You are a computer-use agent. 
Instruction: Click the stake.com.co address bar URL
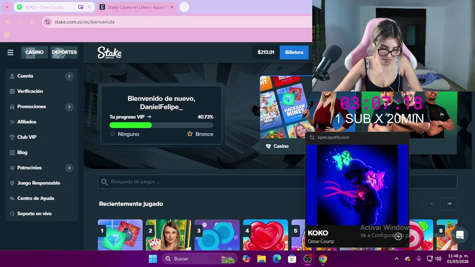pyautogui.click(x=84, y=22)
